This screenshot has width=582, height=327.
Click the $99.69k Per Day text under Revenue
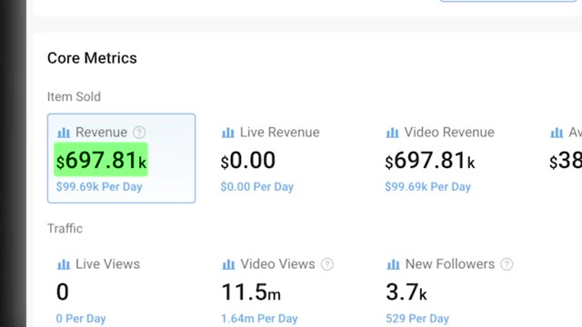pyautogui.click(x=99, y=187)
